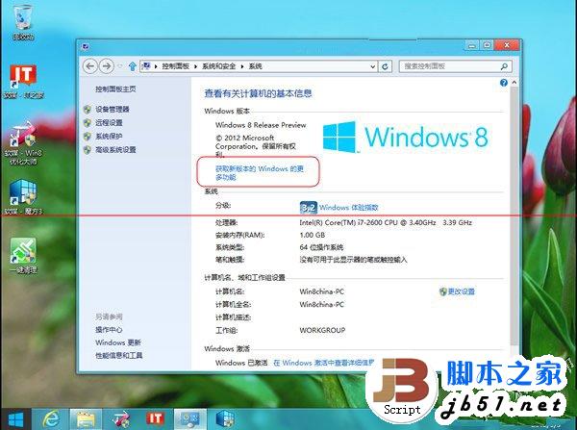Open the Windows 体验指数 link

tap(348, 208)
